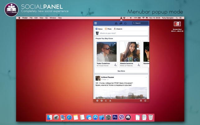Click the US flag input source icon

click(147, 18)
